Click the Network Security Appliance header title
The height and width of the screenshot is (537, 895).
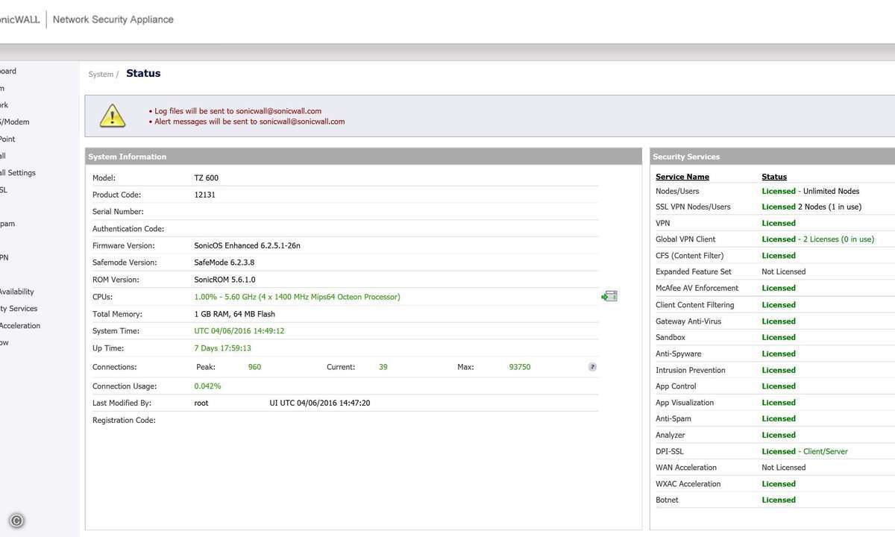[x=113, y=19]
